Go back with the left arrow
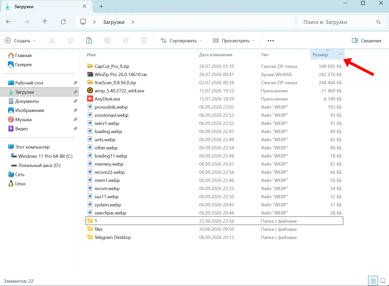This screenshot has width=389, height=286. pos(8,22)
